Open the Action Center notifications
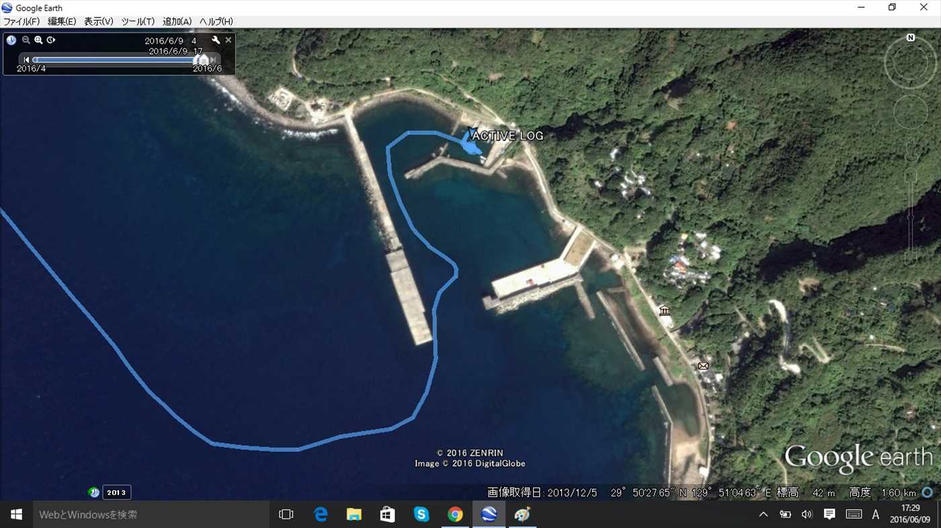 (x=829, y=515)
